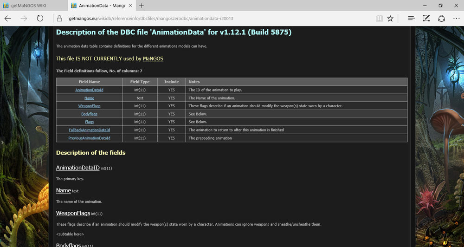Click the note 'The preceeding animation'
The image size is (464, 247).
pyautogui.click(x=210, y=138)
